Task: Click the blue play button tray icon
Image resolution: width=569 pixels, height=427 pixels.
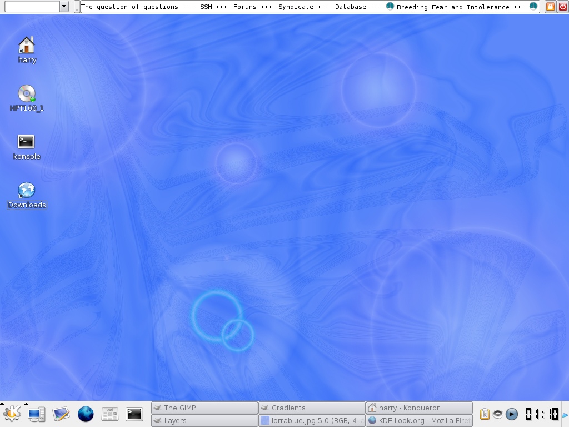Action: click(512, 414)
